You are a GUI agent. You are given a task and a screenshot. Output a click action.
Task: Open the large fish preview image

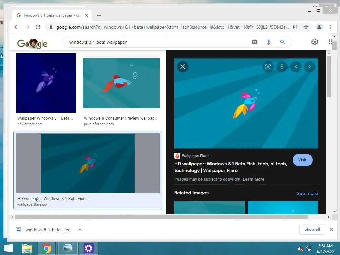pyautogui.click(x=246, y=103)
